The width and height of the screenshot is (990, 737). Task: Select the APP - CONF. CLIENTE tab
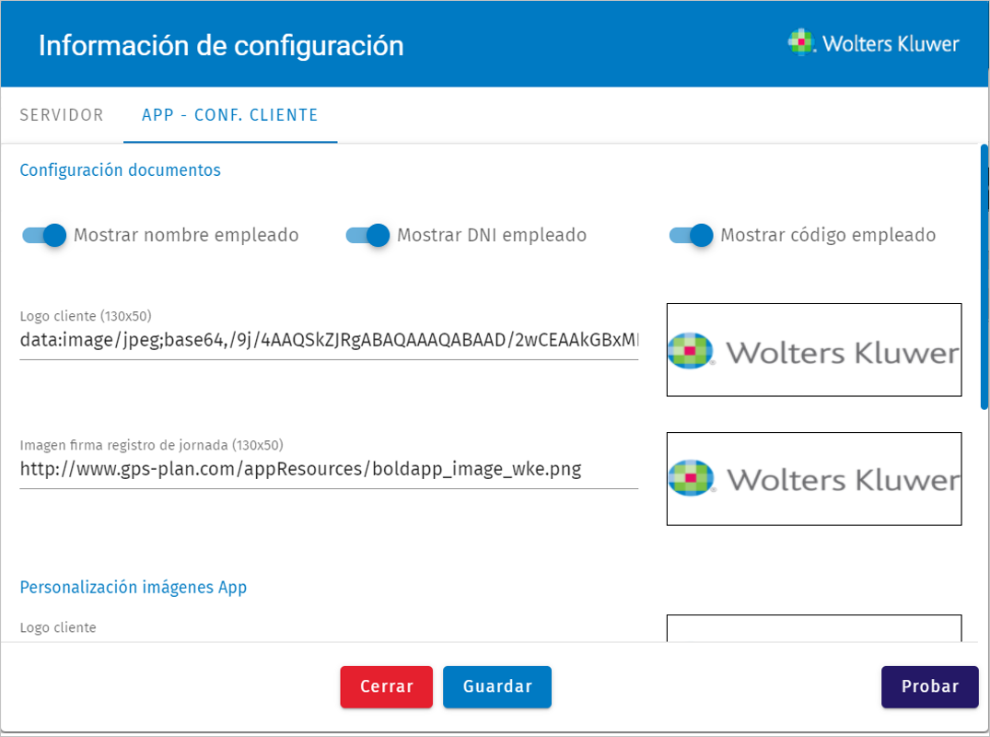tap(230, 115)
